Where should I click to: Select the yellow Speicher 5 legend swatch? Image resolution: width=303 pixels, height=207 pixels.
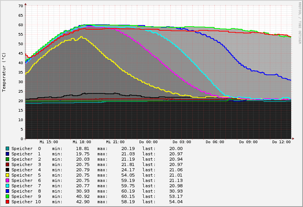[x=7, y=175]
